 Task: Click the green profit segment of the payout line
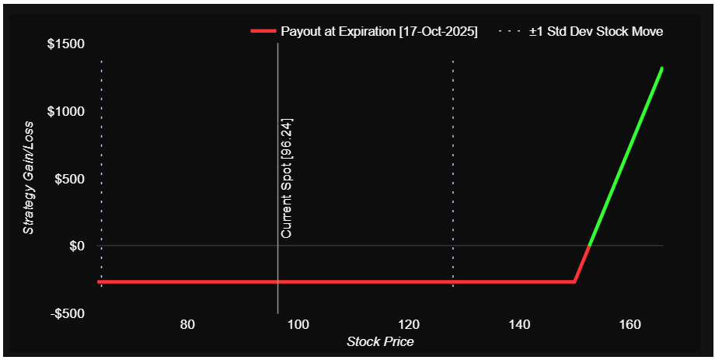626,156
